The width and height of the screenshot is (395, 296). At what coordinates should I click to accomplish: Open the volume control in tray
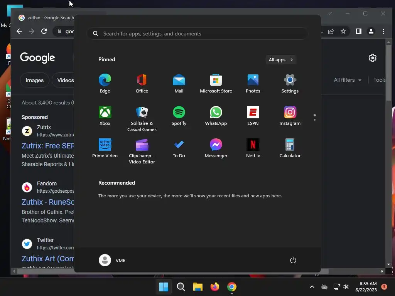tap(346, 287)
